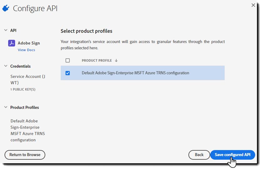The image size is (260, 169).
Task: Toggle the select-all product profiles checkbox
Action: point(68,60)
